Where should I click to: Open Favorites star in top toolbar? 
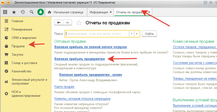point(14,12)
